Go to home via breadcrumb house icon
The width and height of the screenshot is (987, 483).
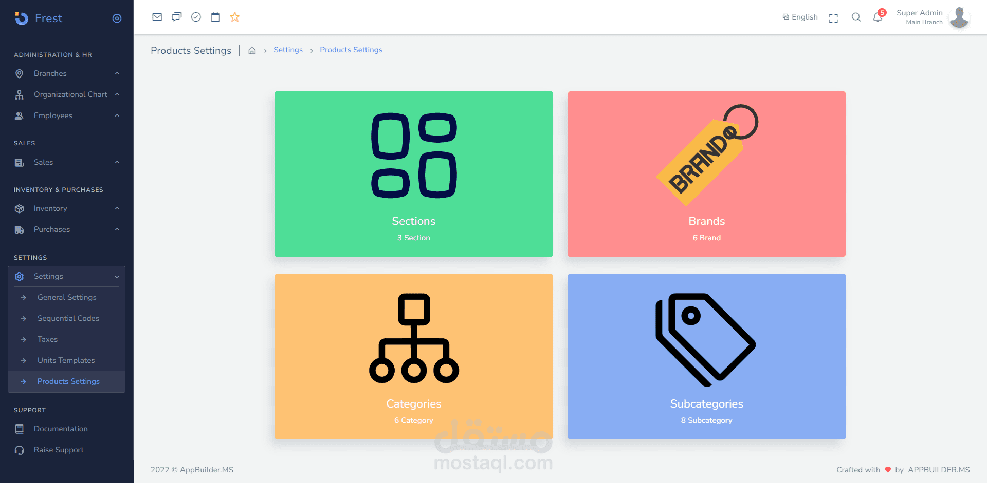point(252,50)
